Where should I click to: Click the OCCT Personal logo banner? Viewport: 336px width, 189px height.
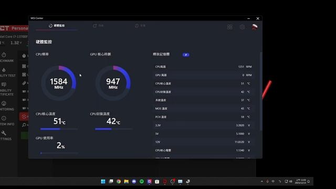[14, 28]
